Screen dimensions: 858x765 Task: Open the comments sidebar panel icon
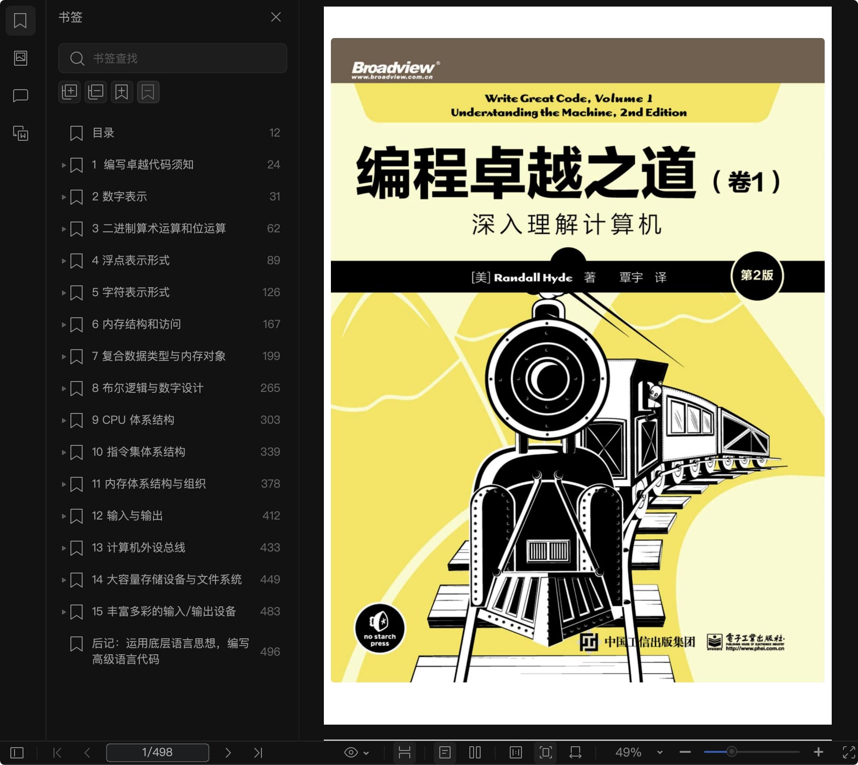point(20,96)
